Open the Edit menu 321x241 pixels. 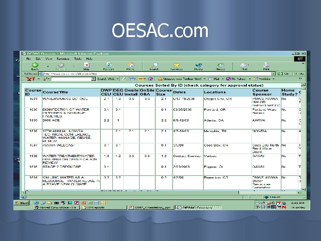[x=38, y=59]
